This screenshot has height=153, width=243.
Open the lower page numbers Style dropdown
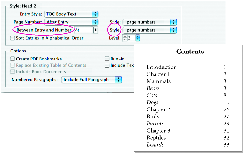pyautogui.click(x=150, y=30)
